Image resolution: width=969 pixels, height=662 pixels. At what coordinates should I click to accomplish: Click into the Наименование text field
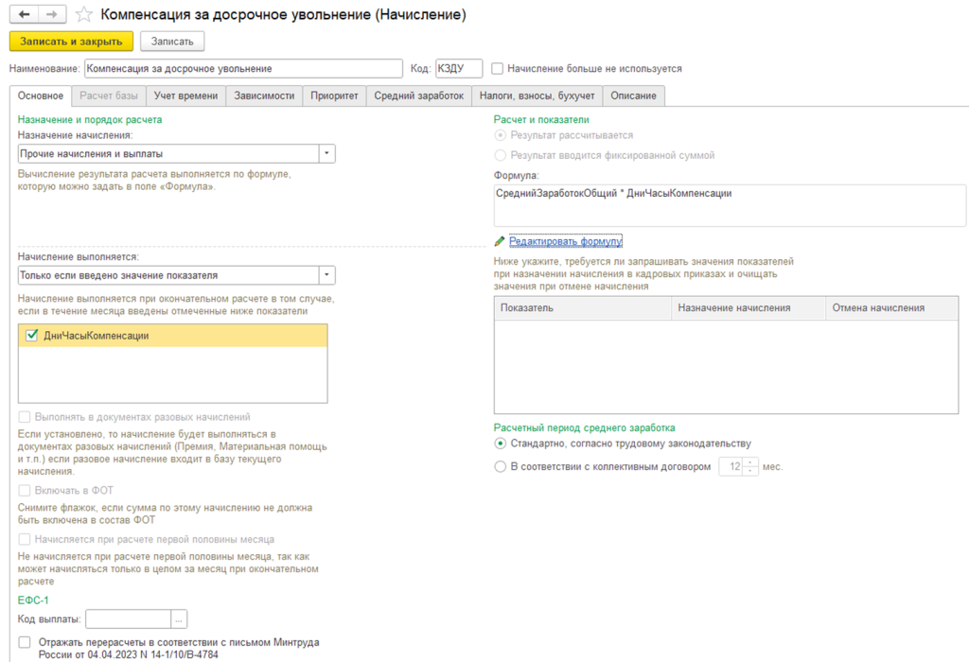tap(243, 68)
